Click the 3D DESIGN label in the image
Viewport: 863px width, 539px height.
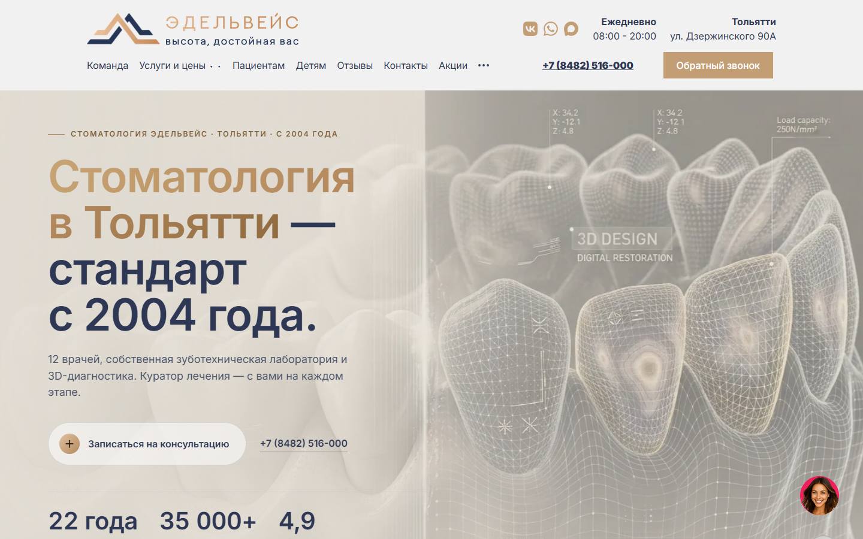[617, 239]
